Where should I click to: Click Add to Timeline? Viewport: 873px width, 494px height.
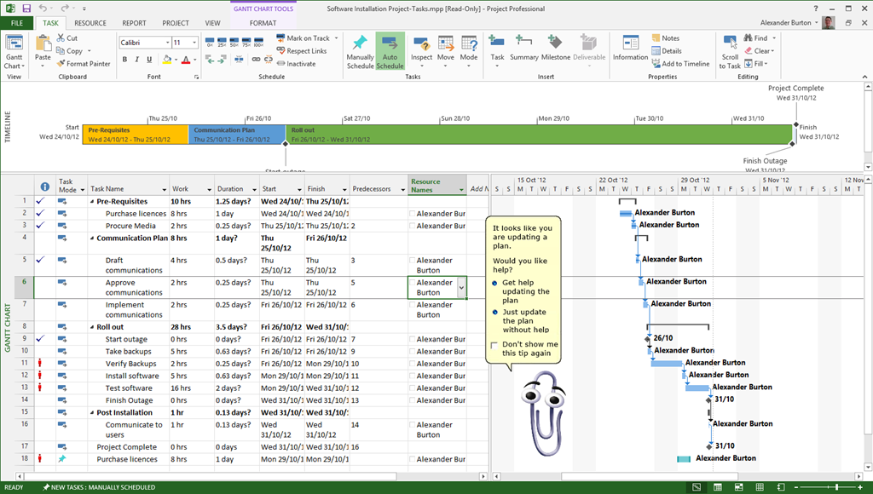point(681,63)
